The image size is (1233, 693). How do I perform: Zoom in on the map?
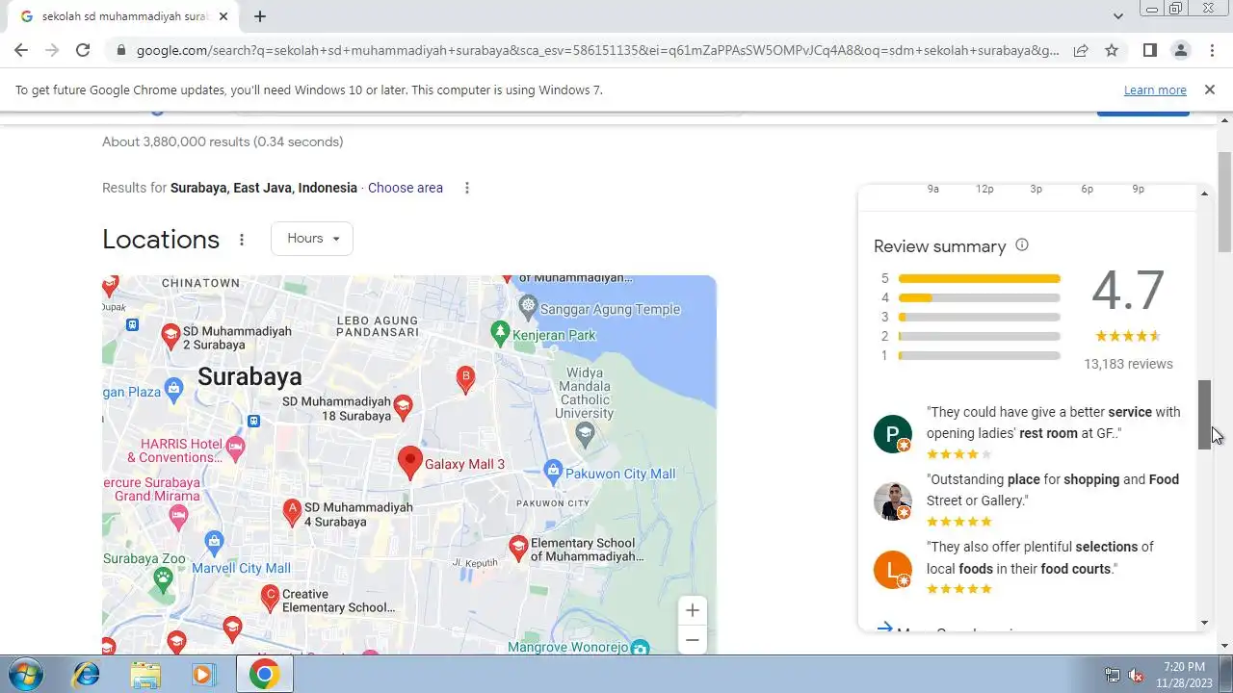tap(692, 610)
